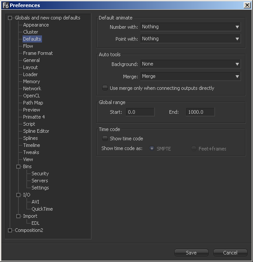Screen dimensions: 253x262
Task: Open the Merge auto tools dropdown
Action: tap(191, 77)
